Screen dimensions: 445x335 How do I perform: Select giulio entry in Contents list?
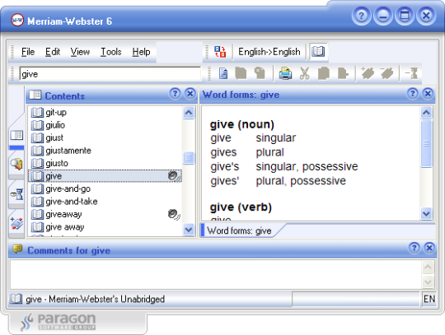point(105,125)
